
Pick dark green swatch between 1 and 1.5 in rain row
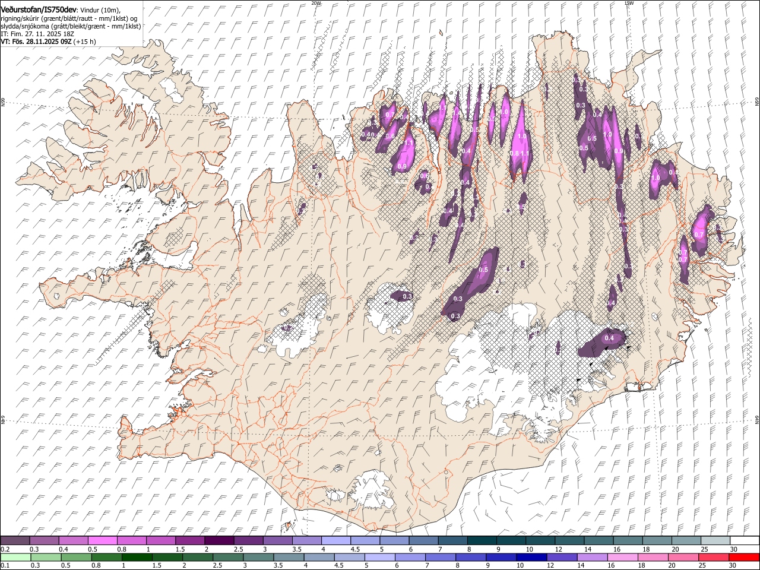pos(137,558)
